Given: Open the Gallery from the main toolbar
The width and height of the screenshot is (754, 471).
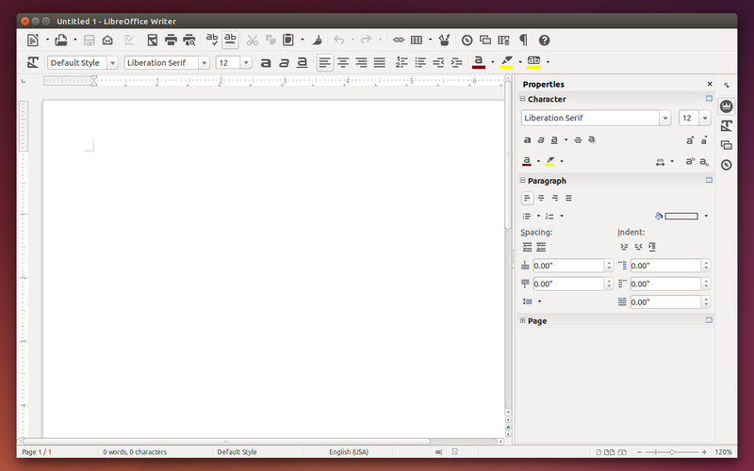Looking at the screenshot, I should 485,41.
